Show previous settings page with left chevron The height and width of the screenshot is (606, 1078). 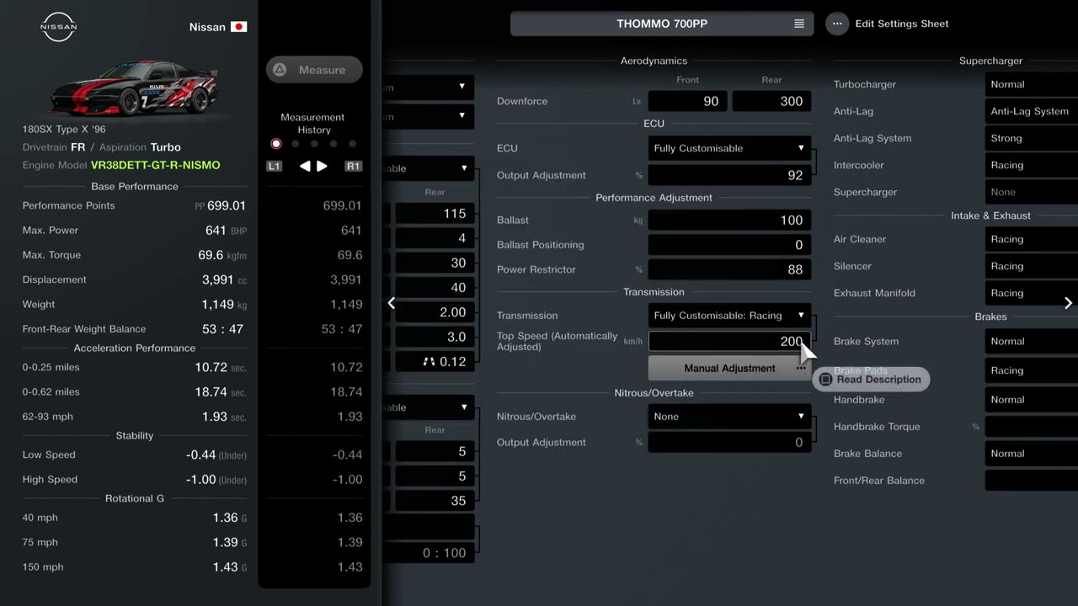(x=391, y=303)
